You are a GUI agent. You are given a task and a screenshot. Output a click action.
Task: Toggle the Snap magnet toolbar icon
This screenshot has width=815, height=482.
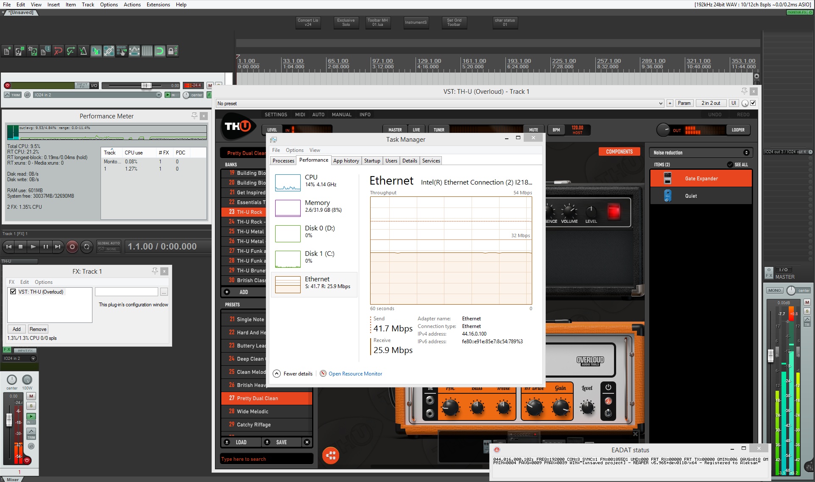[x=160, y=51]
